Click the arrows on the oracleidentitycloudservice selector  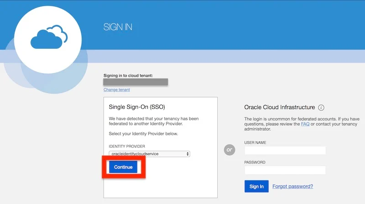click(188, 154)
